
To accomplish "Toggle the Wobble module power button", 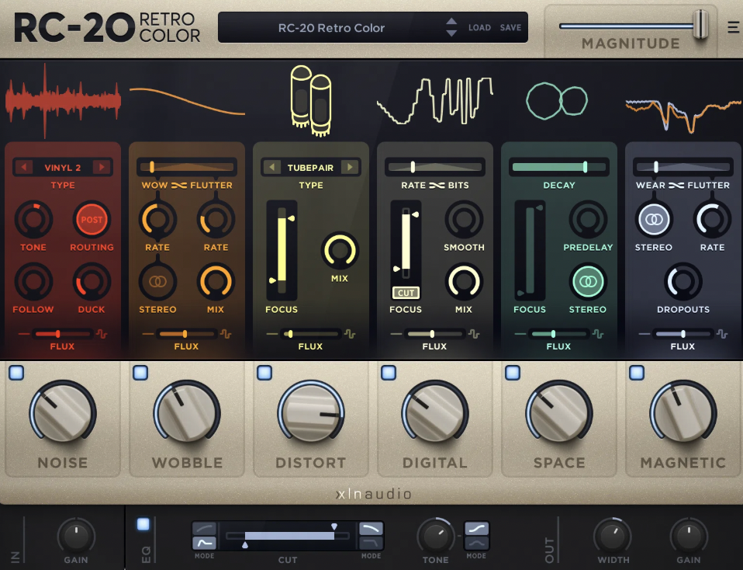I will [140, 373].
